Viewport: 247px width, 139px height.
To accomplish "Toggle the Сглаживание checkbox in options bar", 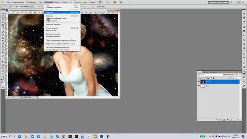I will pos(36,7).
